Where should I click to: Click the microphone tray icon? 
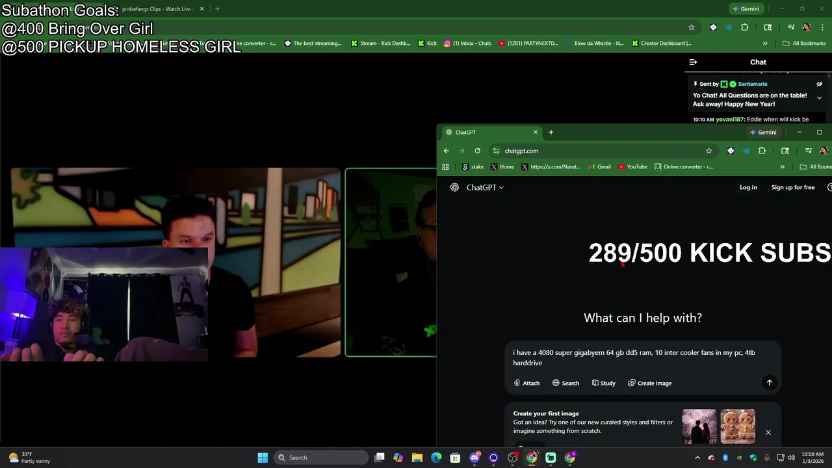point(767,458)
